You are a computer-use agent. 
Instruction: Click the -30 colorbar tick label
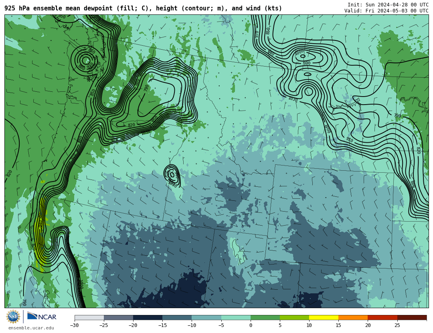[74, 325]
